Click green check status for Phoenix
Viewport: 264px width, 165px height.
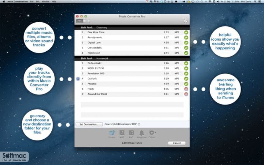click(186, 84)
